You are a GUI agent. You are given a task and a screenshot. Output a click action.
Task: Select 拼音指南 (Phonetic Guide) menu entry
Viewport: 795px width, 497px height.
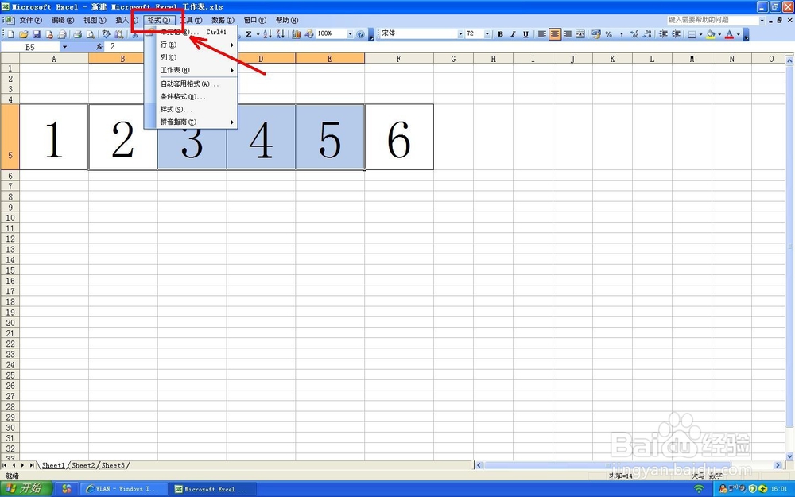pos(191,122)
